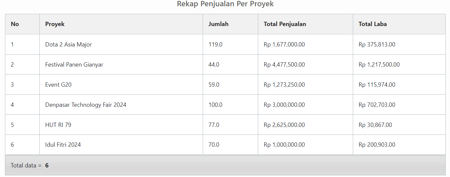Click profit value Rp 375,813.00
450x177 pixels.
pyautogui.click(x=377, y=44)
